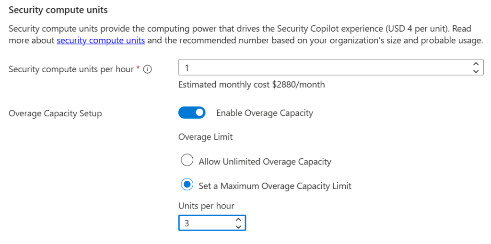This screenshot has height=244, width=491.
Task: Click the 'Overage Capacity Setup' label
Action: (55, 113)
